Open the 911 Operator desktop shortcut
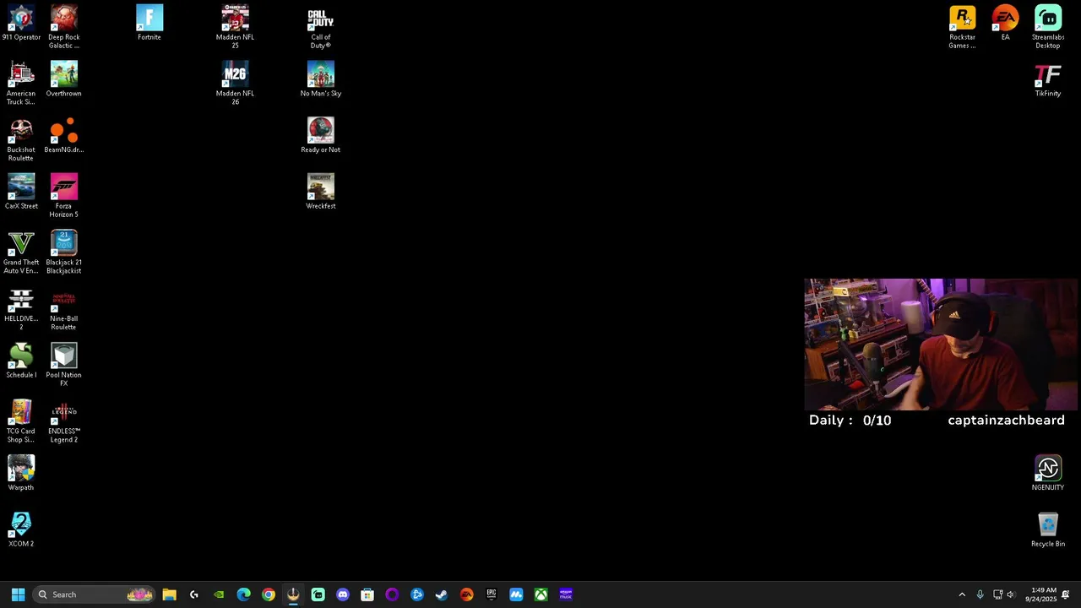Viewport: 1081px width, 608px height. (21, 24)
